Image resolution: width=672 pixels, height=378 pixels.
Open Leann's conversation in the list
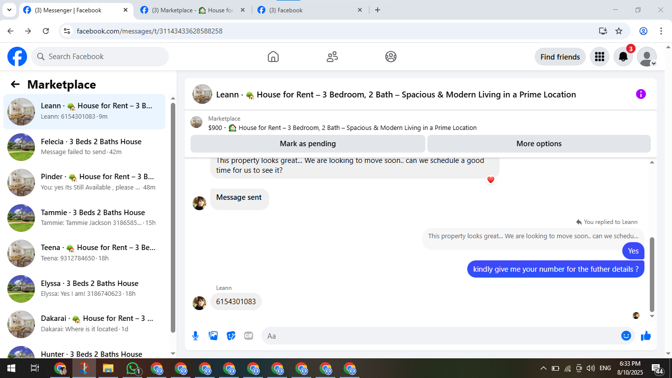(x=85, y=112)
